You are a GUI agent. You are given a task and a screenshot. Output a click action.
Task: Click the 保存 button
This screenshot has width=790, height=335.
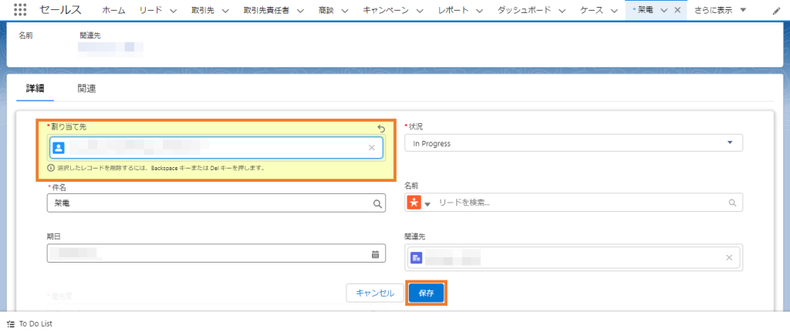pyautogui.click(x=426, y=293)
